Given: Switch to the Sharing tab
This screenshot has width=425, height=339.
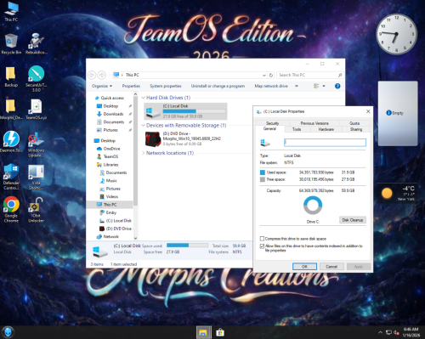Looking at the screenshot, I should pos(356,129).
